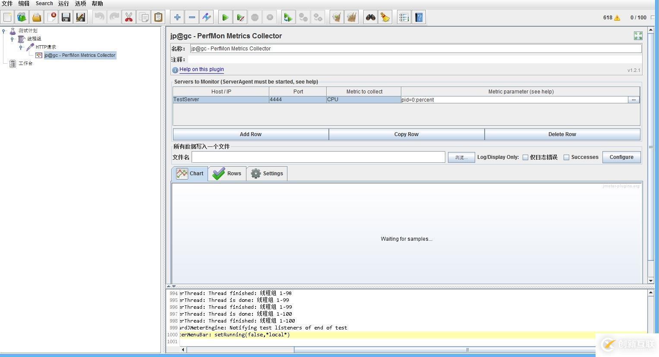The height and width of the screenshot is (357, 659).
Task: Click the Configure button
Action: tap(621, 157)
